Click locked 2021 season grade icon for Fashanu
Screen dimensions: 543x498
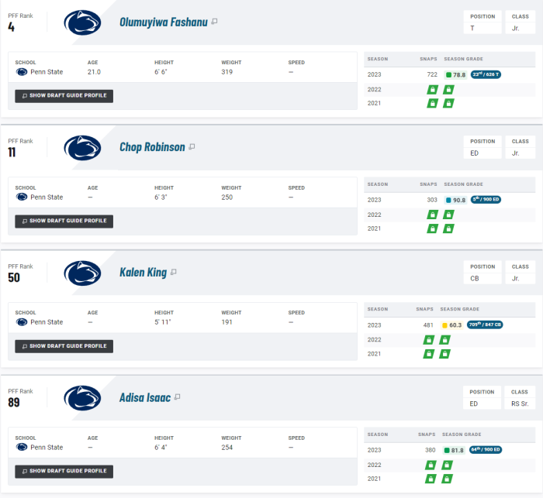point(448,103)
